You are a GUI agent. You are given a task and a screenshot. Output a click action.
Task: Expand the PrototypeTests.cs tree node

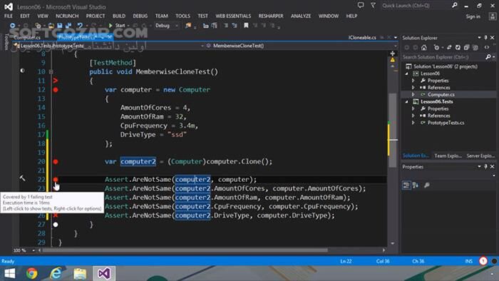[413, 123]
